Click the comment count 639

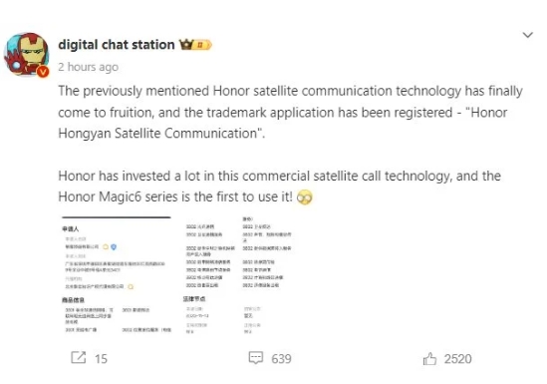point(281,359)
